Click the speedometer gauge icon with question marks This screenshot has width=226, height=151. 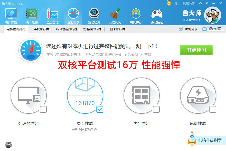(31, 50)
